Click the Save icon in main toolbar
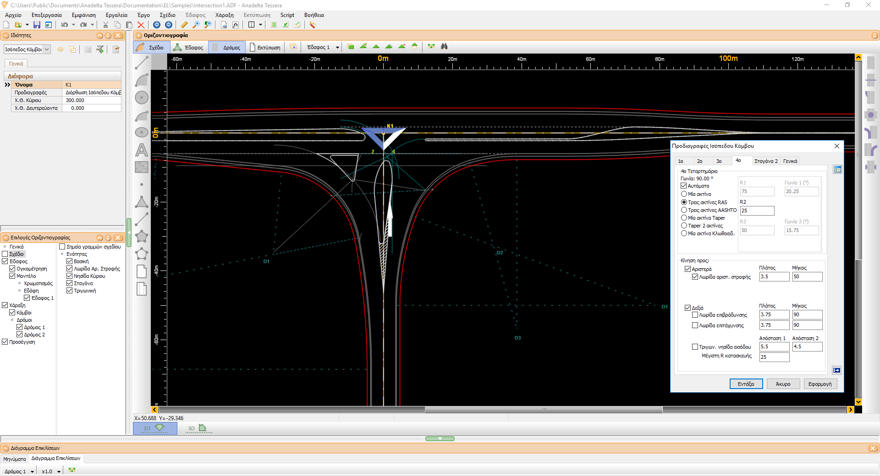880x476 pixels. [37, 25]
